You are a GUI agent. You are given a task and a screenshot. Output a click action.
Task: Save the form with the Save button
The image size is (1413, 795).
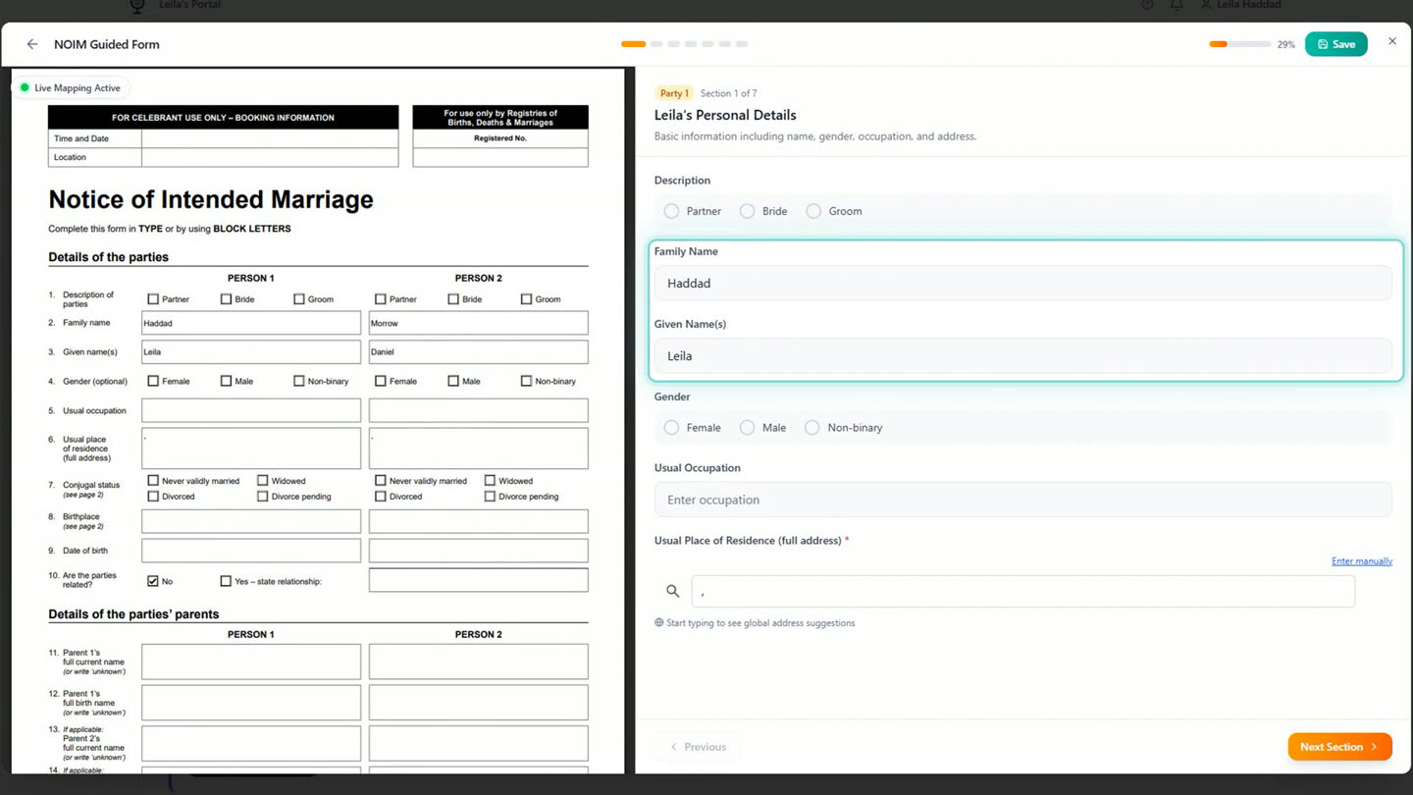tap(1335, 44)
